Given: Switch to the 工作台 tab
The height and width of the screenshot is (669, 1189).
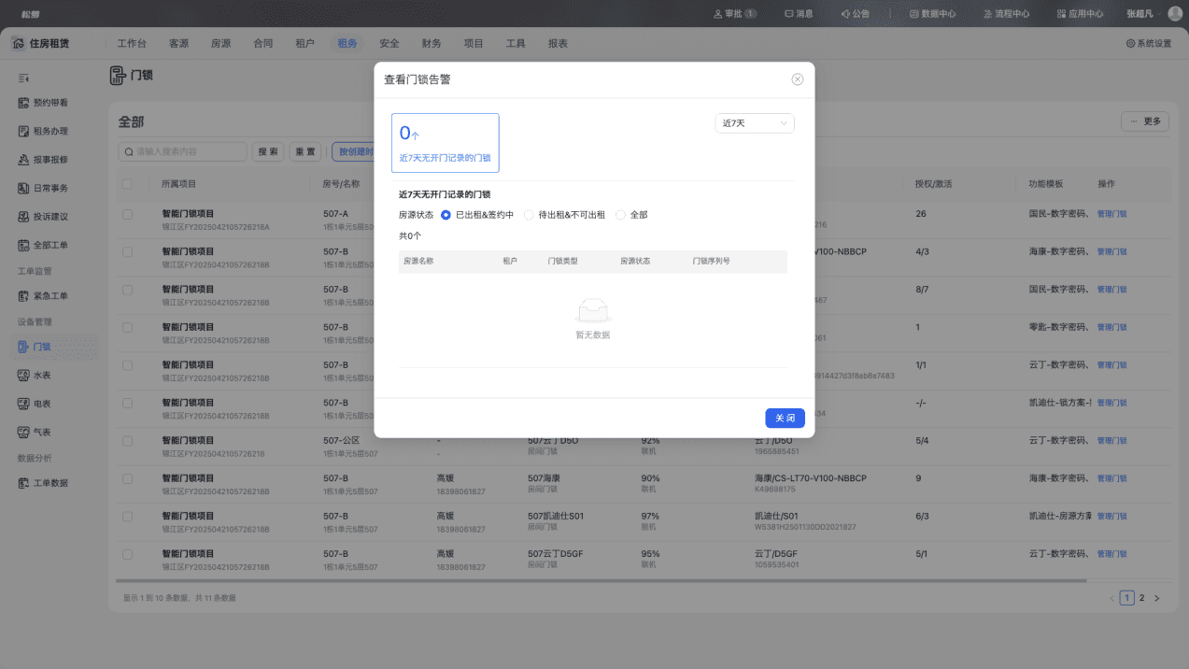Looking at the screenshot, I should (x=132, y=44).
